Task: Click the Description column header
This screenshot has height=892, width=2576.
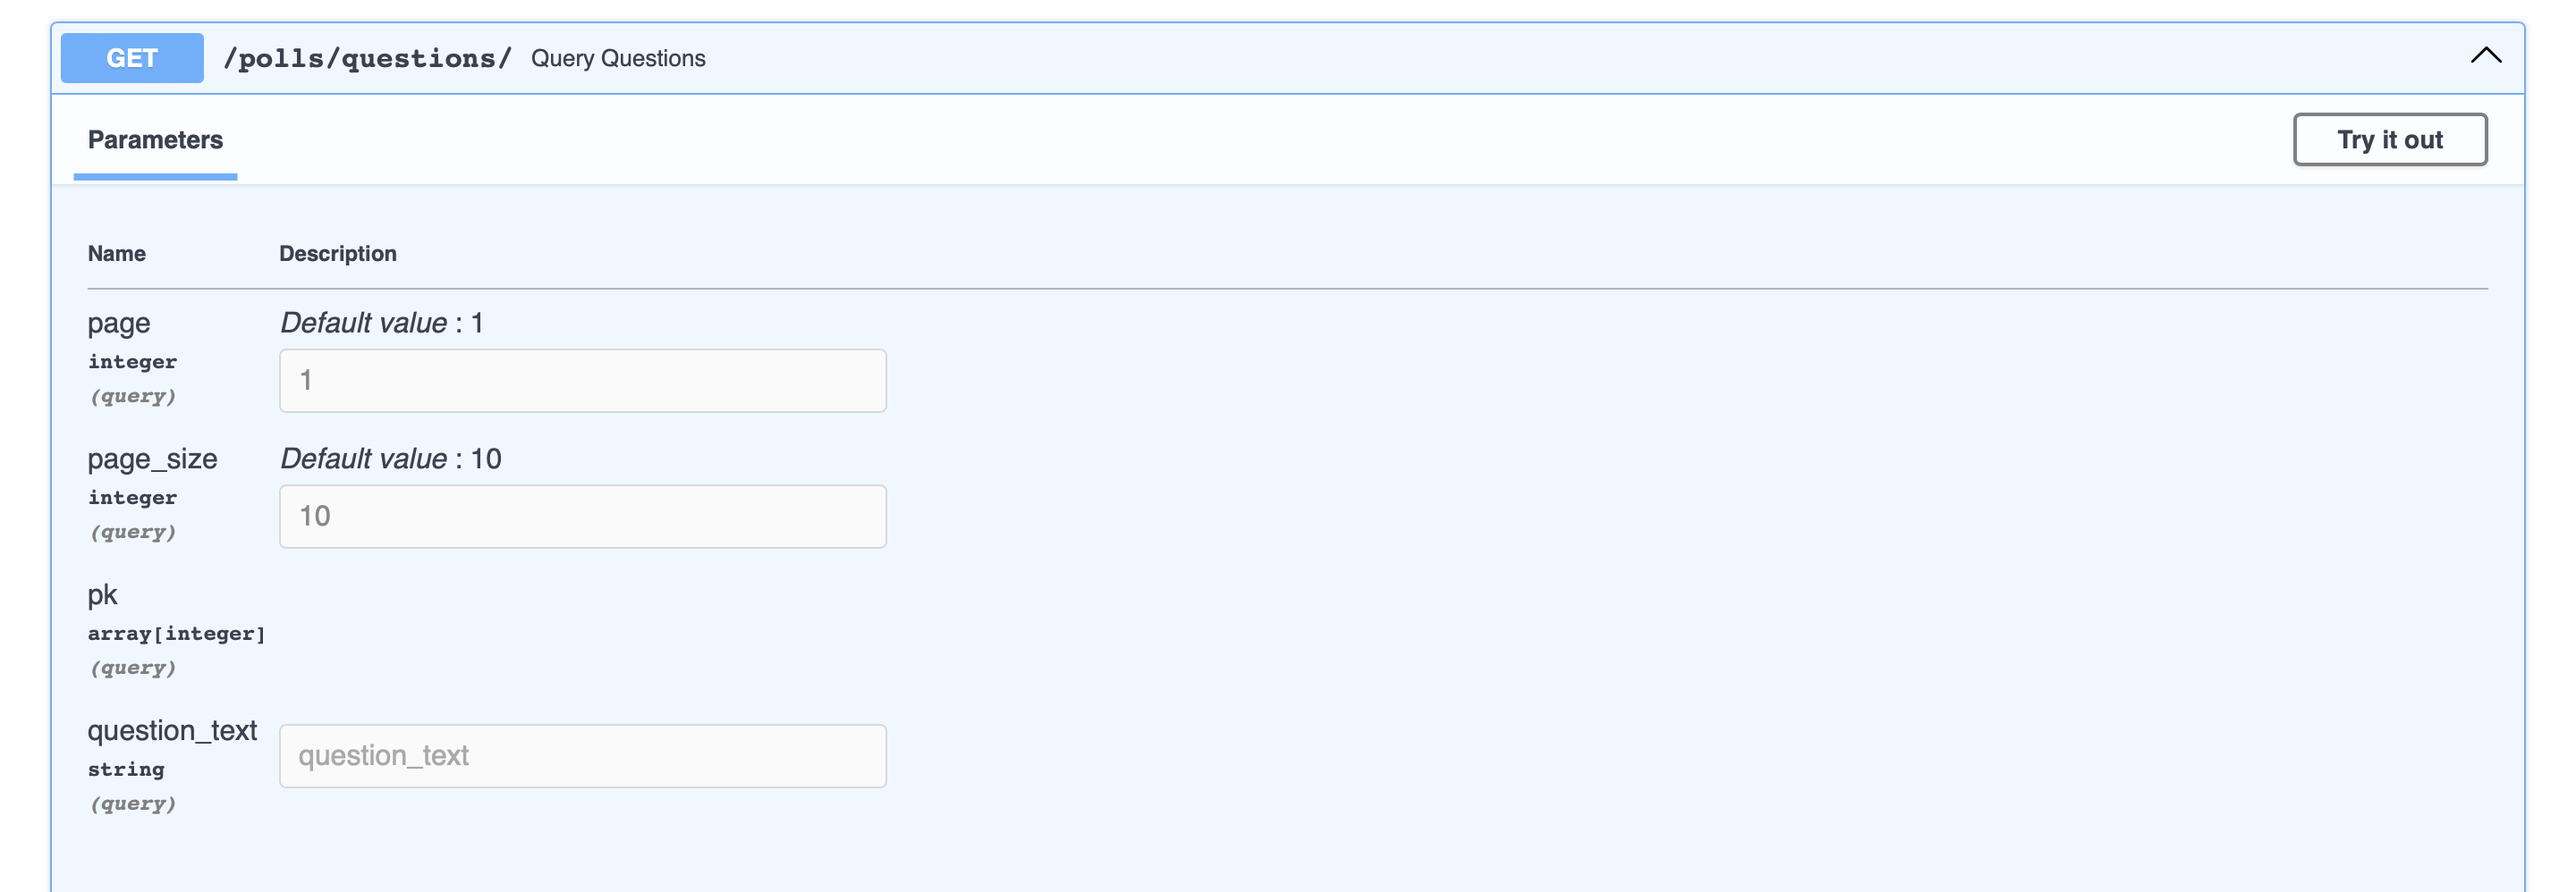Action: [337, 253]
